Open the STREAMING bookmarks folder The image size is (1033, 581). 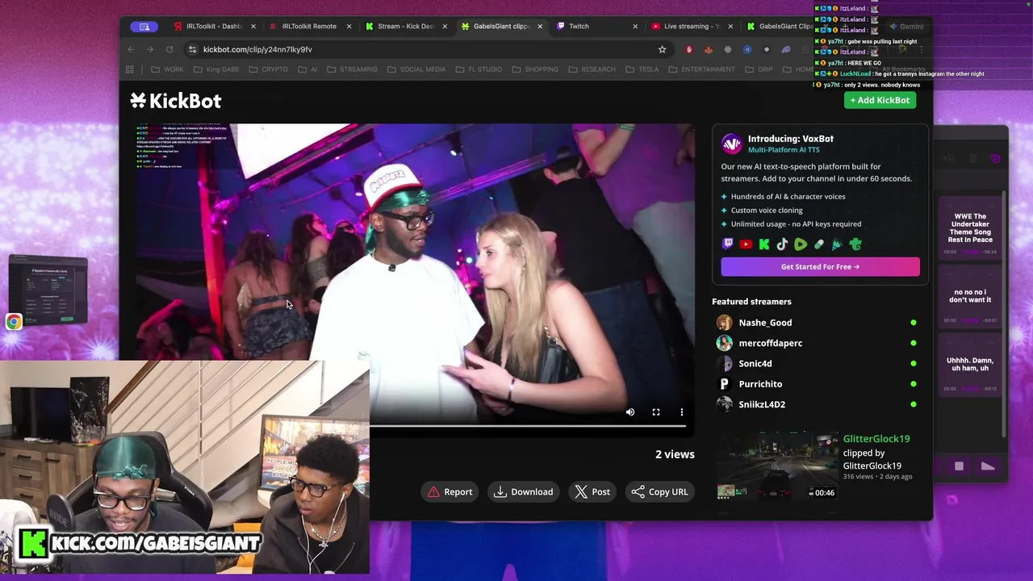(352, 69)
